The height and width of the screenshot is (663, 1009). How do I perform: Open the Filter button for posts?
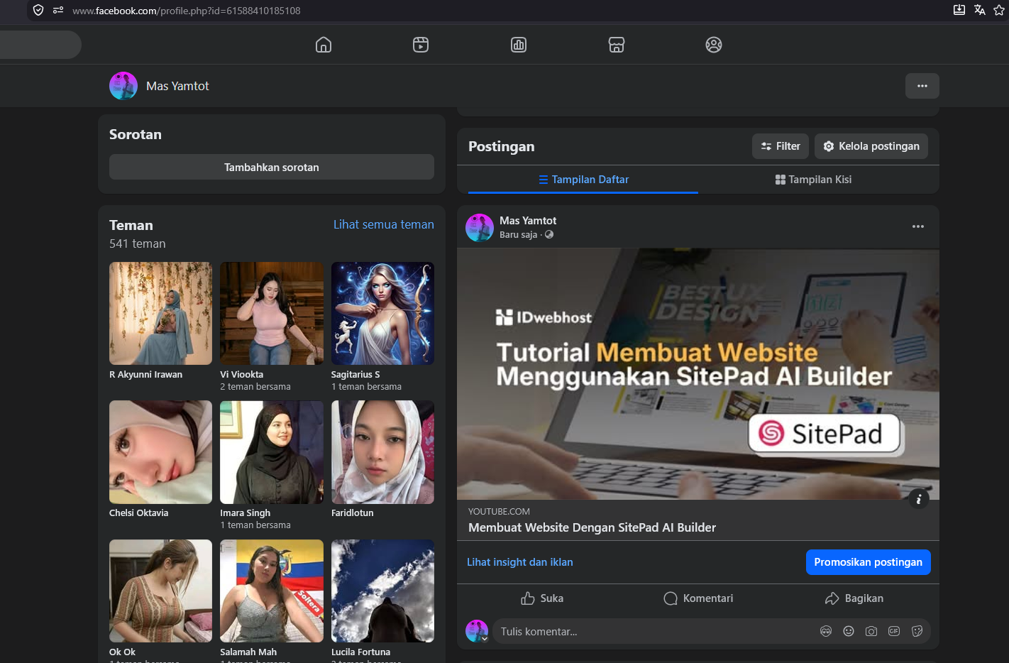pyautogui.click(x=781, y=146)
